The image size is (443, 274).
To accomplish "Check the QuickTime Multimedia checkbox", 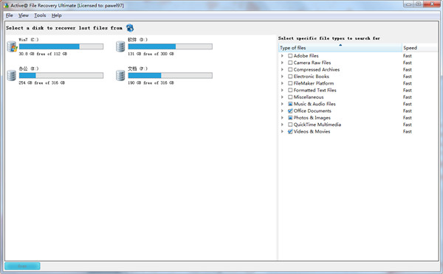I will [290, 124].
